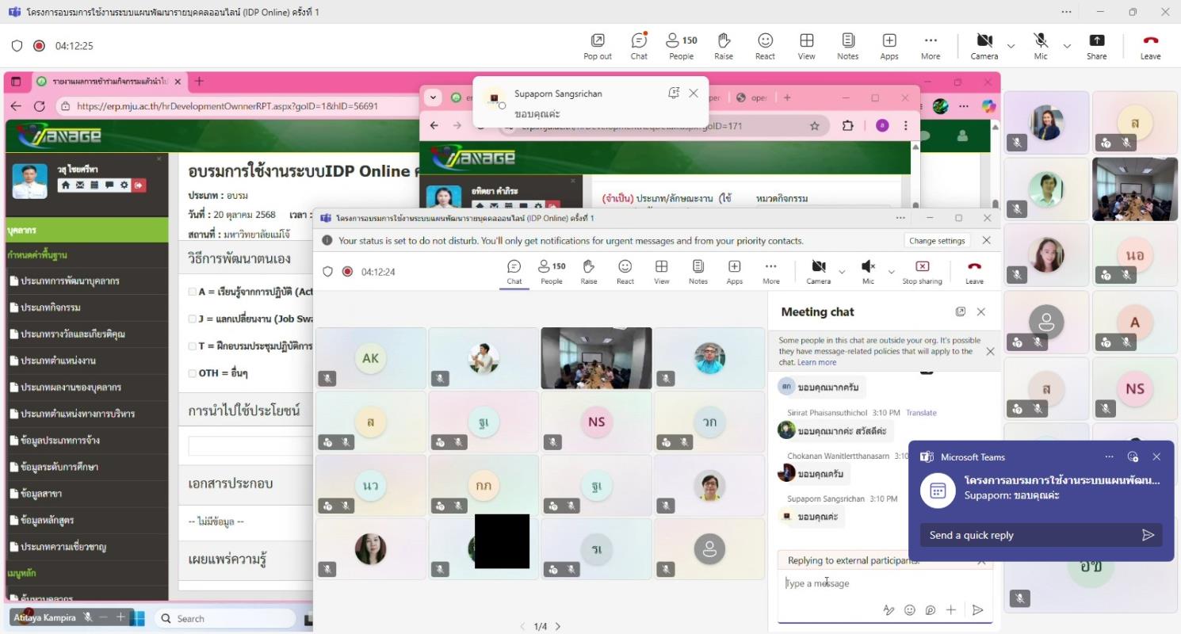Screen dimensions: 1181x634
Task: Expand camera options arrow next to Camera
Action: click(1011, 46)
